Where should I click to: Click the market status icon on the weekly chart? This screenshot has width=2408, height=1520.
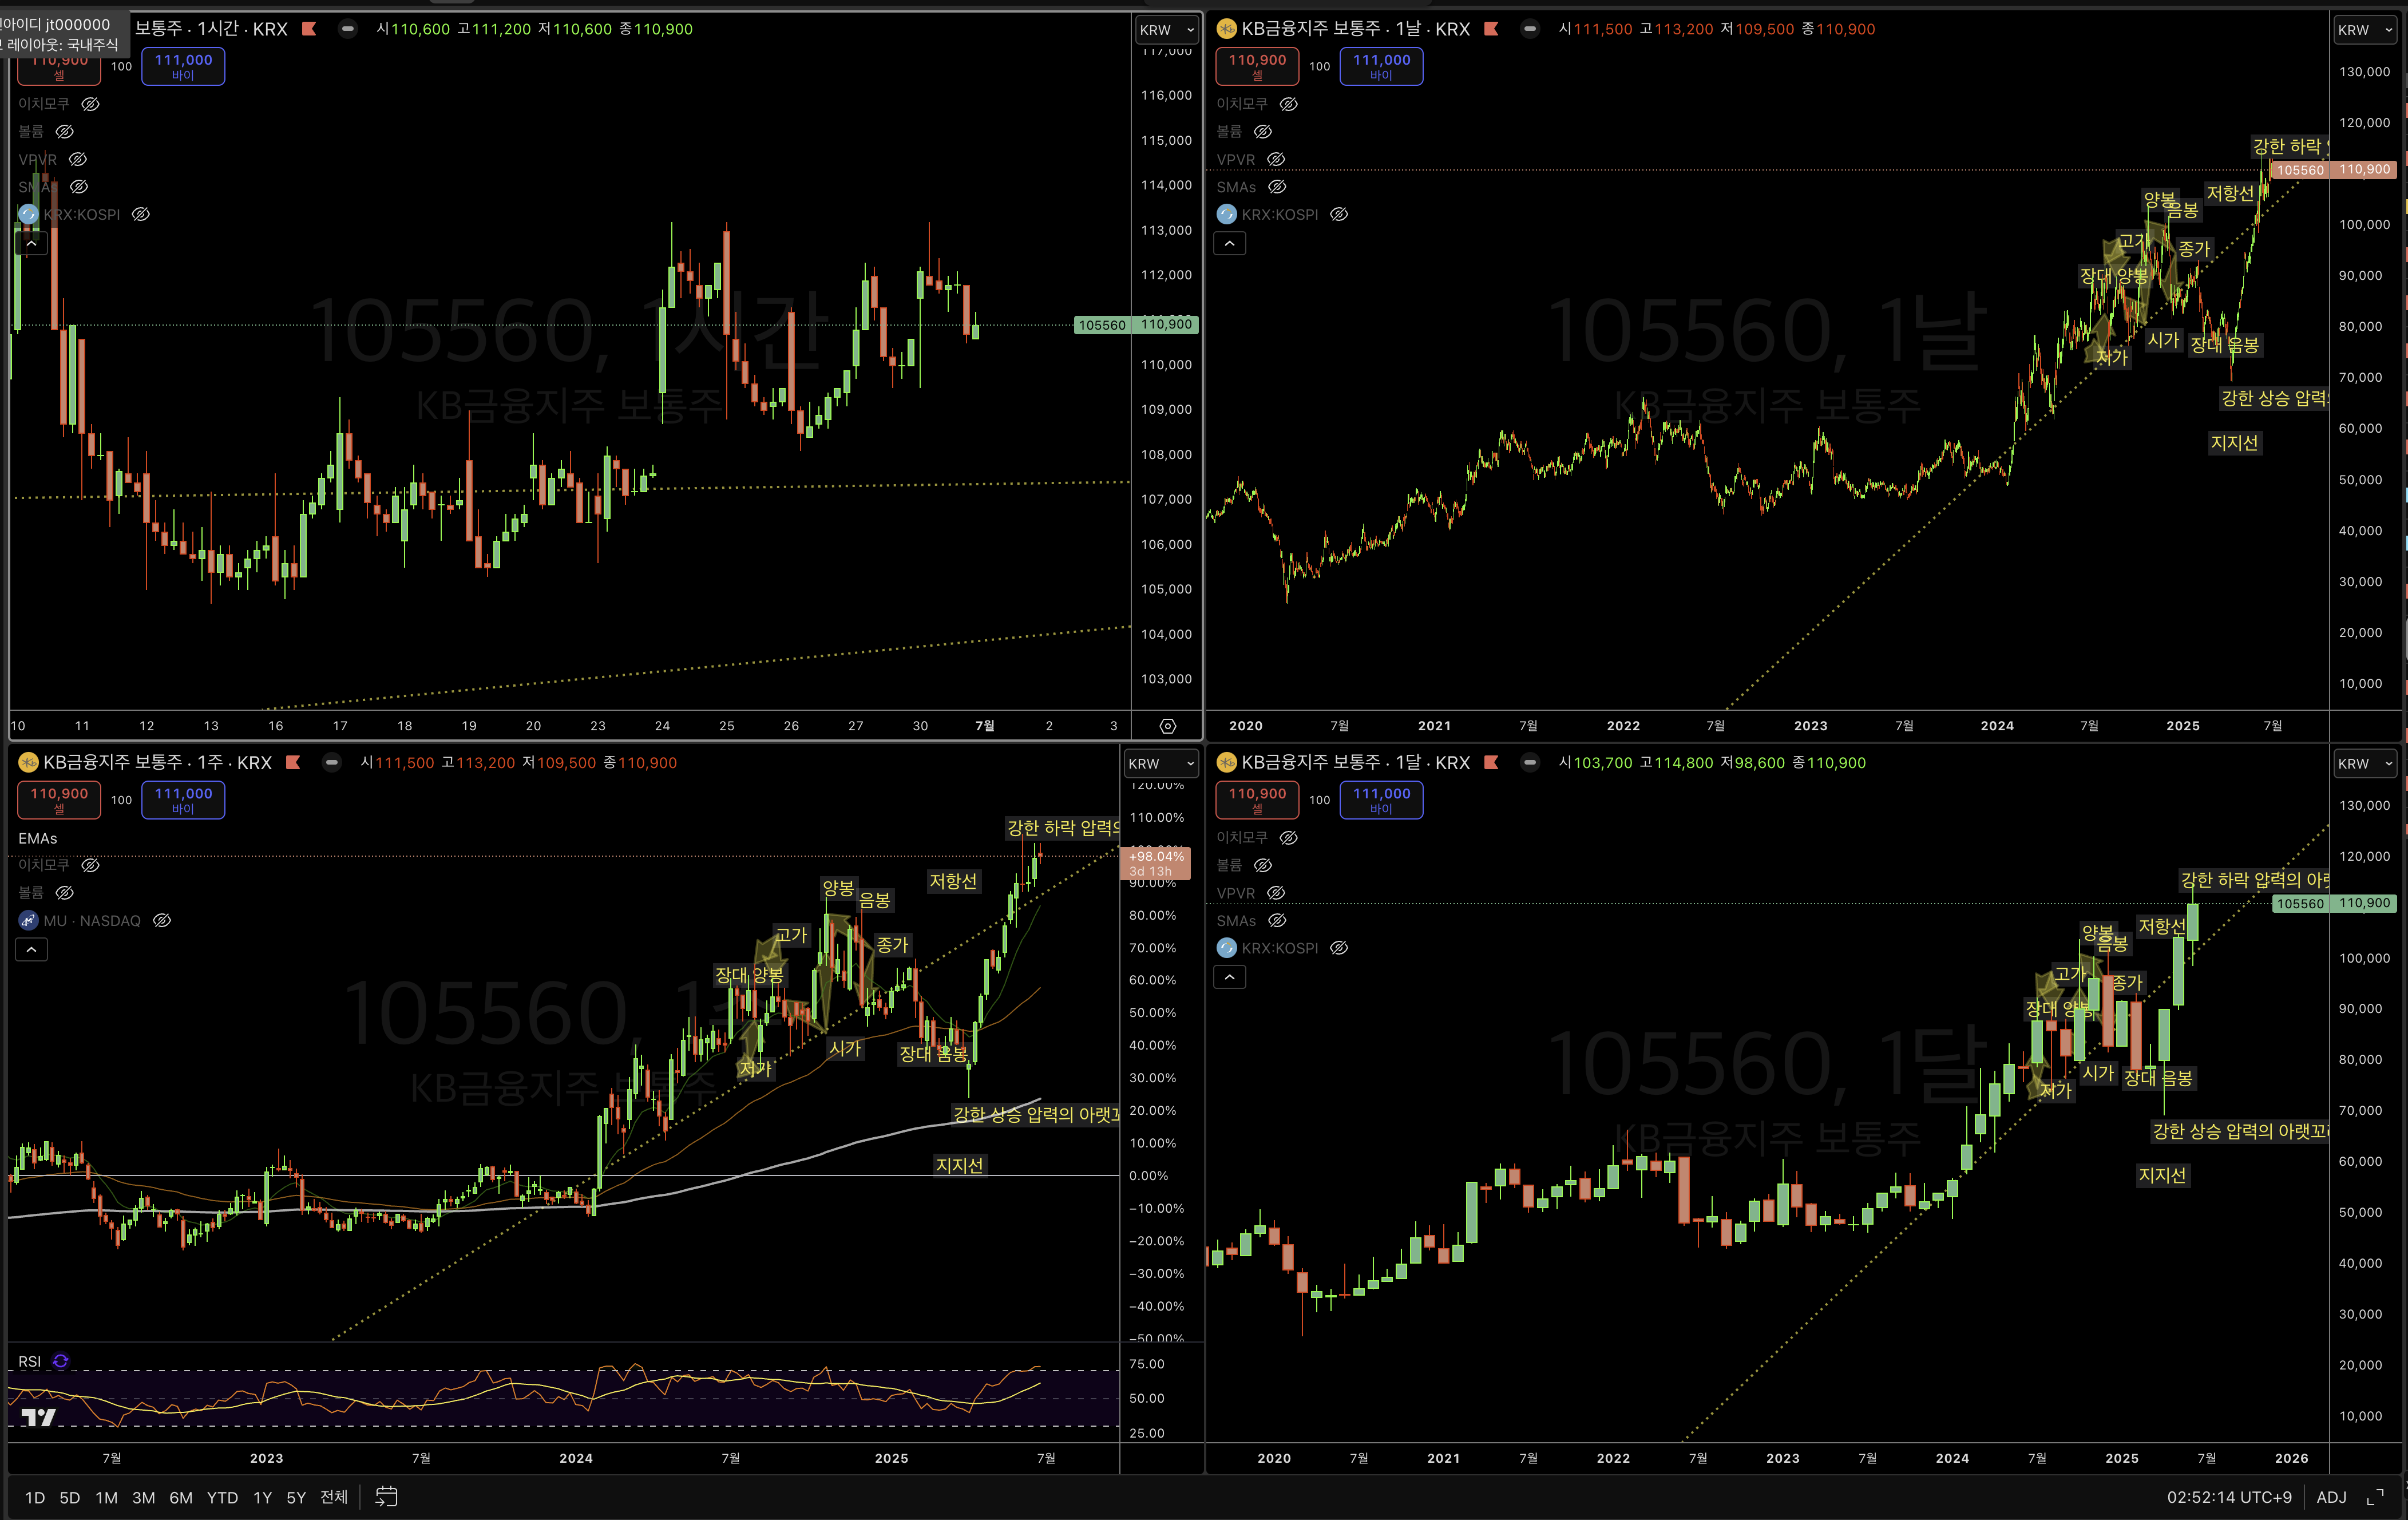point(331,762)
